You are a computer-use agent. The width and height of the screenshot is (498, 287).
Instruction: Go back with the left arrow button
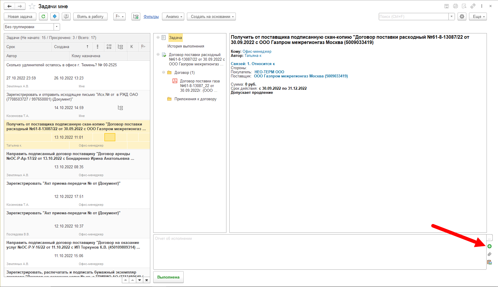pos(9,6)
